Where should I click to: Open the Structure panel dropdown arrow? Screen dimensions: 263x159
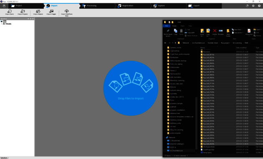coord(28,19)
